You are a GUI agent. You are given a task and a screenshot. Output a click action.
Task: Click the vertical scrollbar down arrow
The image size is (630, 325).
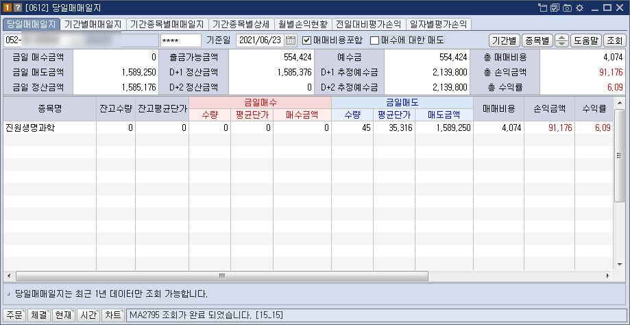tap(619, 265)
